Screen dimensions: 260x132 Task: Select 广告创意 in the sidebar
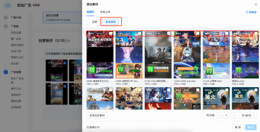click(x=16, y=72)
